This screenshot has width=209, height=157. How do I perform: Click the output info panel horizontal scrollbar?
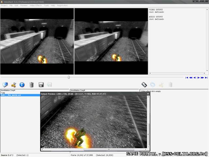(x=177, y=73)
